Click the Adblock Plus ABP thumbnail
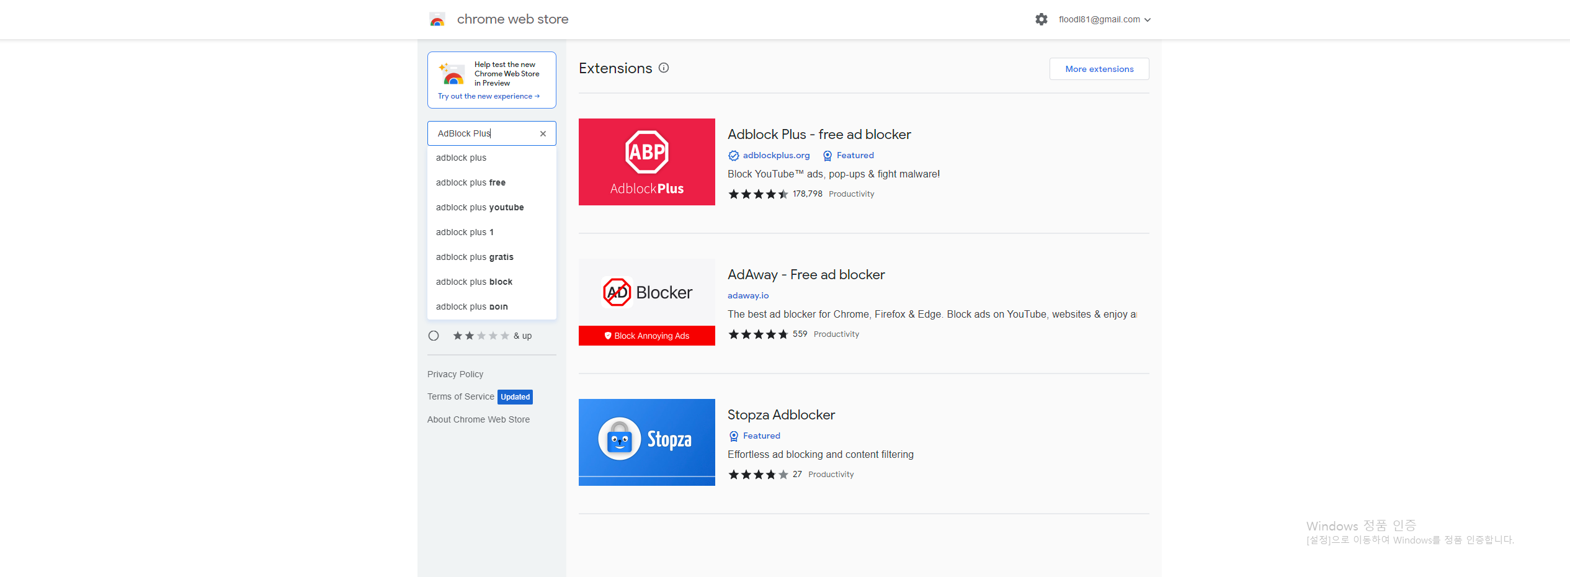 pos(647,162)
